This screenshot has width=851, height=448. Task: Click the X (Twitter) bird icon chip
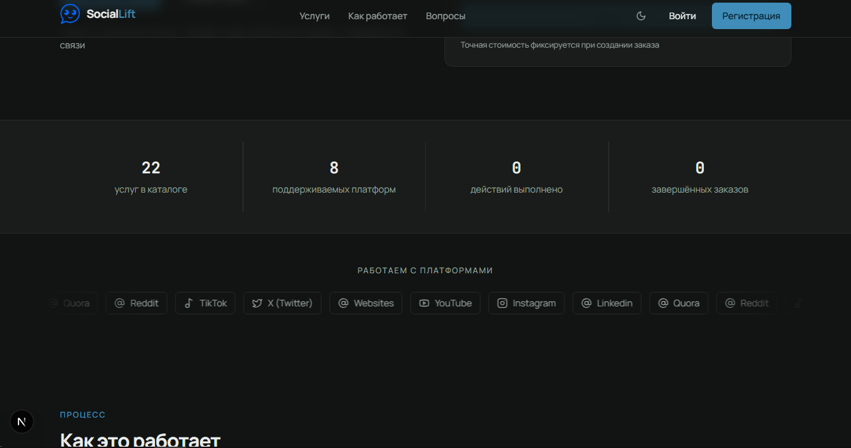[x=282, y=303]
